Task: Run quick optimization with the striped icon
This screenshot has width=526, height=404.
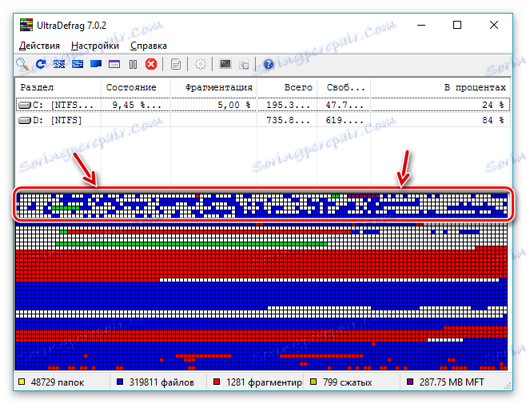Action: (x=78, y=64)
